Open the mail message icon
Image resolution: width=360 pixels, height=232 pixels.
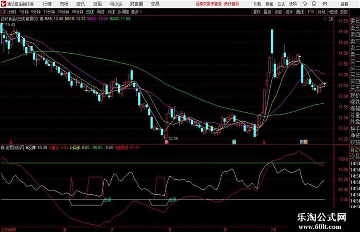coord(325,4)
